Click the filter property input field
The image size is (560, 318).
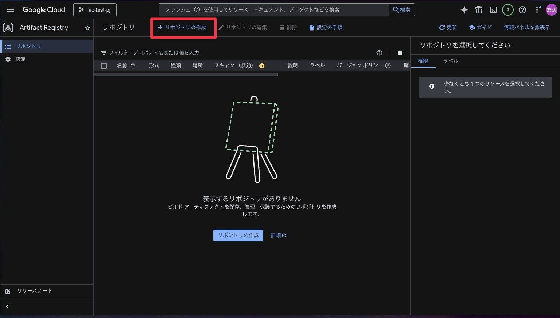click(218, 53)
